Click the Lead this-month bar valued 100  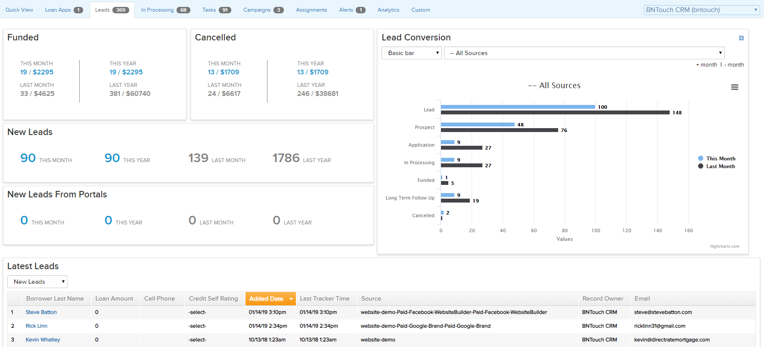click(518, 107)
